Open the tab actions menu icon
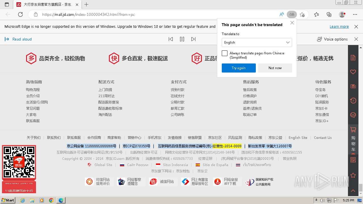 tap(7, 5)
